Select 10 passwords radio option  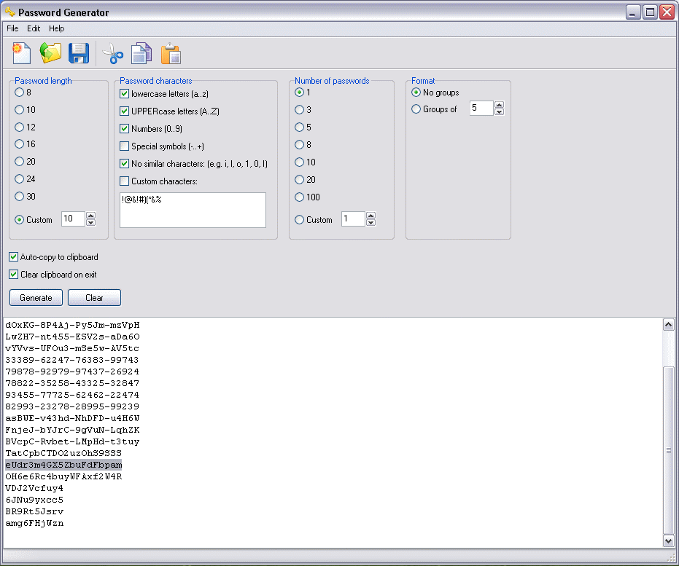click(299, 162)
